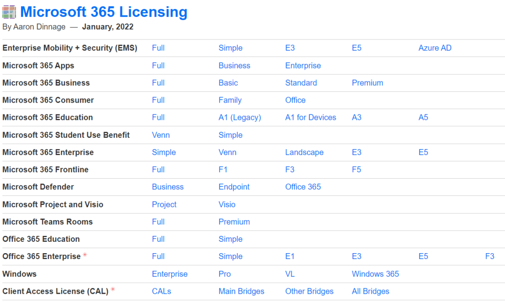Open Premium link in Microsoft 365 Business row
The image size is (505, 303).
tap(367, 83)
